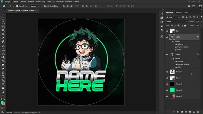Add a layer mask from the bottom bar
The image size is (203, 114).
[x=182, y=112]
